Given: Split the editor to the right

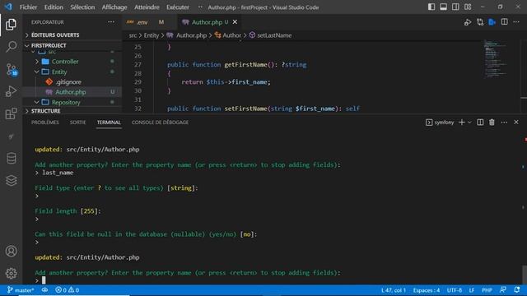Looking at the screenshot, I should pos(504,22).
